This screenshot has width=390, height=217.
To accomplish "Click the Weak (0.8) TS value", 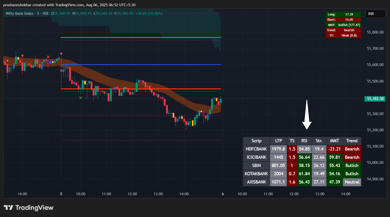I will (349, 35).
